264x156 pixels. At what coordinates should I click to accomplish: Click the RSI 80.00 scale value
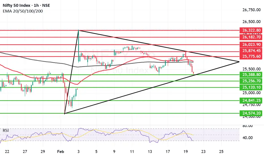pyautogui.click(x=248, y=126)
